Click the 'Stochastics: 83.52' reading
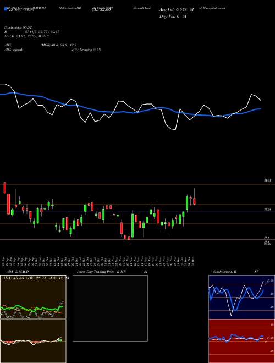The width and height of the screenshot is (275, 363). pos(18,28)
